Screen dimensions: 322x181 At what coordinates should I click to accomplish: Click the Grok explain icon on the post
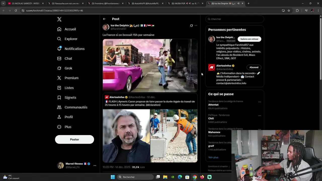191,25
